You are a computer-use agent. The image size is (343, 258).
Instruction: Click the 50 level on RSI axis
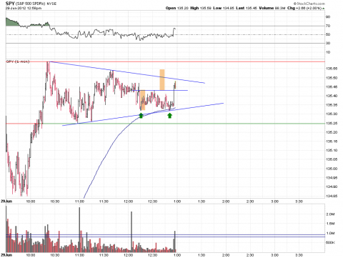(x=328, y=34)
